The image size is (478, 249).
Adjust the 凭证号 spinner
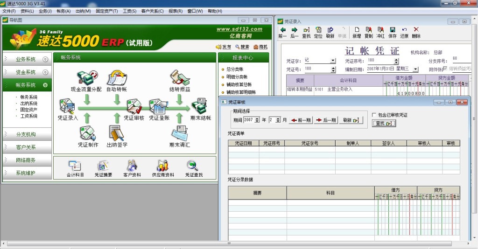[x=333, y=69]
